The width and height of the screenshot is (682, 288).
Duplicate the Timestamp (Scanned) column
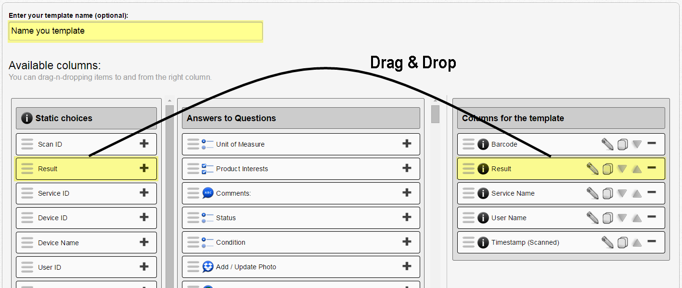(x=622, y=242)
